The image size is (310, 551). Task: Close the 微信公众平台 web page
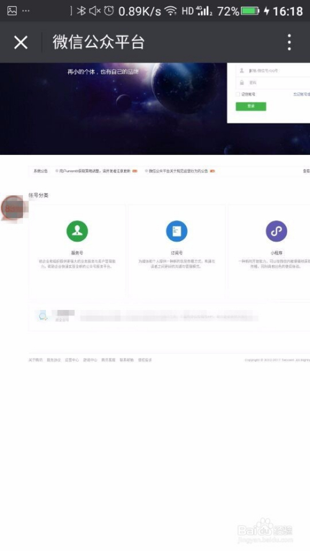(x=20, y=43)
